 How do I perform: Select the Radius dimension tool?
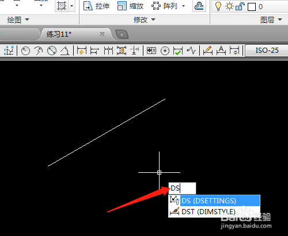pos(25,51)
